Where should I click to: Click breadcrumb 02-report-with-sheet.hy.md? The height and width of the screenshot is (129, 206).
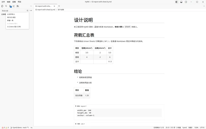pos(45,10)
